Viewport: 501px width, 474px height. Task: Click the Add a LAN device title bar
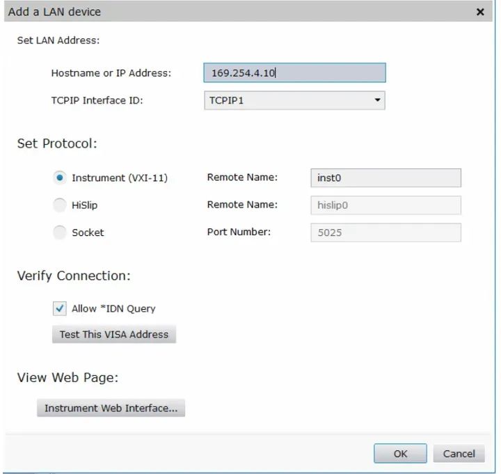[209, 12]
